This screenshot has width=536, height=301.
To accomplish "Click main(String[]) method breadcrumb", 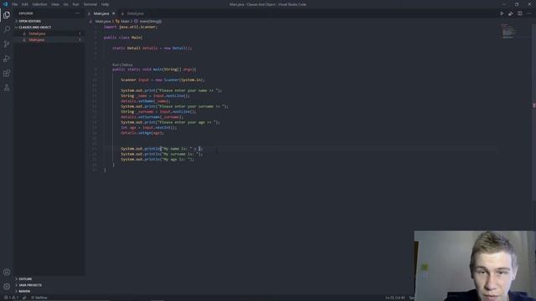I will [150, 21].
